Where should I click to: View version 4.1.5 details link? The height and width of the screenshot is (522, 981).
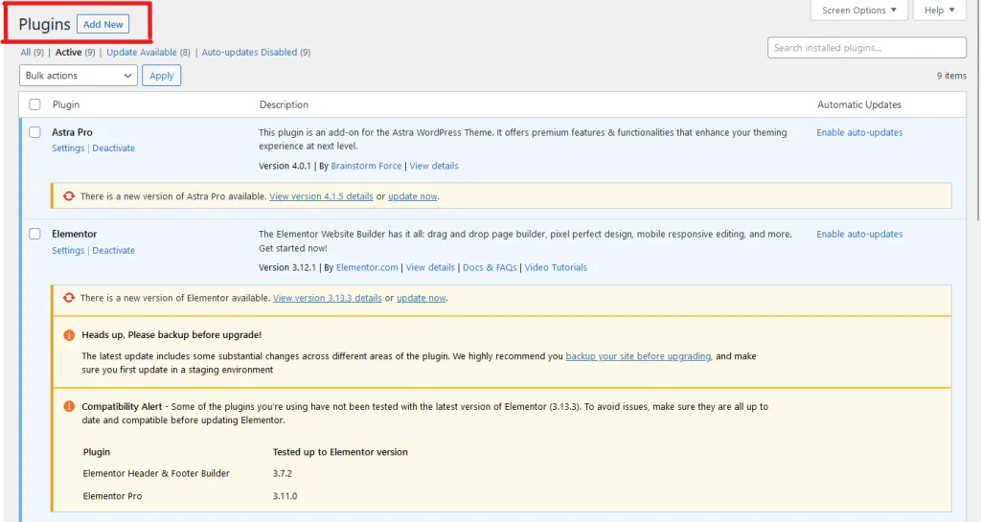tap(321, 196)
